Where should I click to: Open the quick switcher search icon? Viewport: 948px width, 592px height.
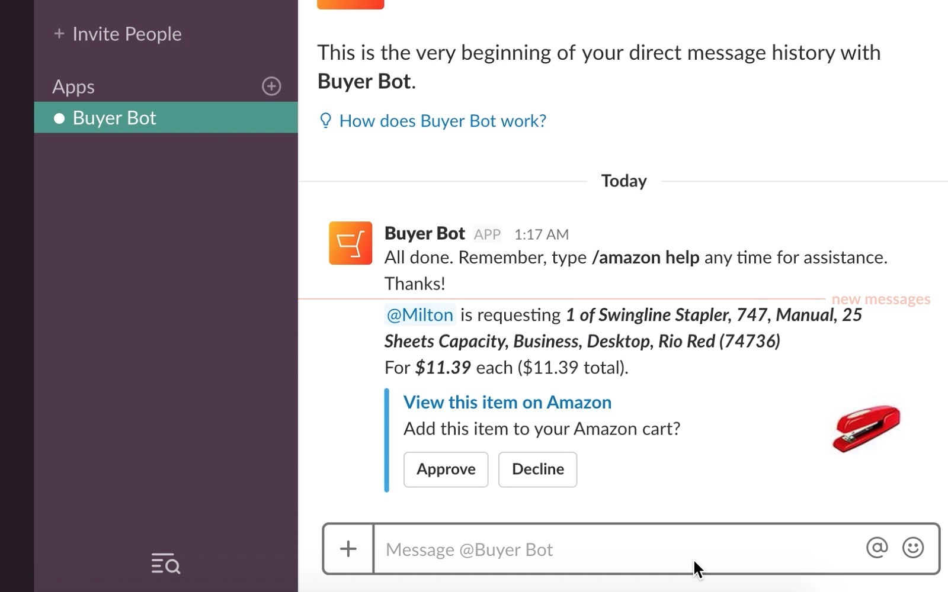click(x=165, y=564)
